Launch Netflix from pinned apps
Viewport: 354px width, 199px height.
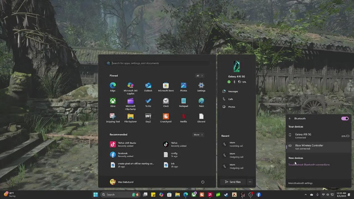[x=184, y=118]
